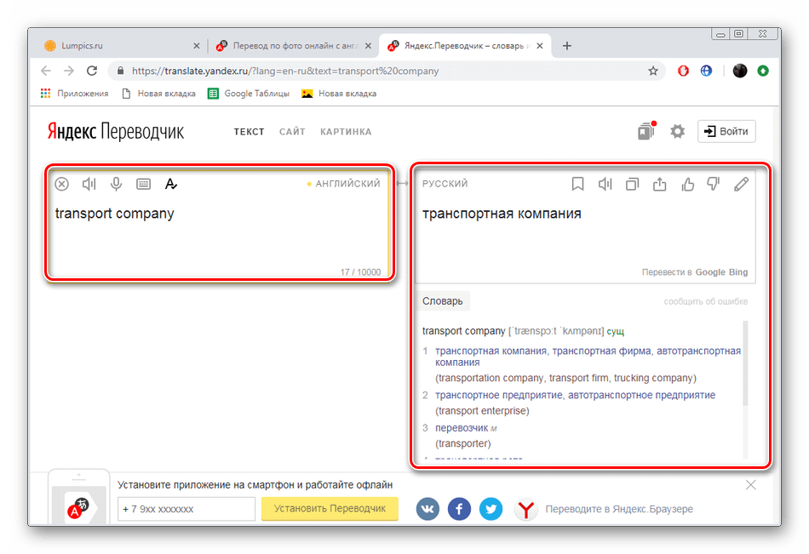The width and height of the screenshot is (809, 554).
Task: Bookmark the Russian translation
Action: (x=578, y=184)
